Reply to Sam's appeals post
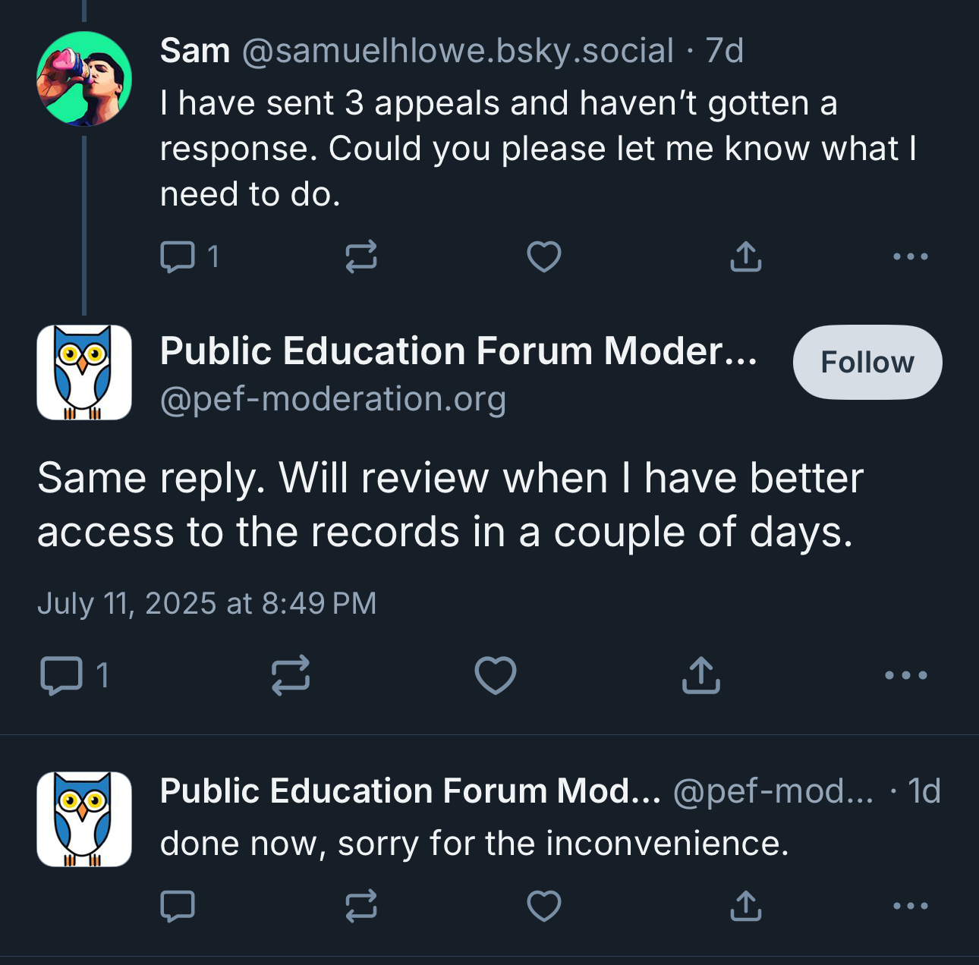 (x=178, y=256)
